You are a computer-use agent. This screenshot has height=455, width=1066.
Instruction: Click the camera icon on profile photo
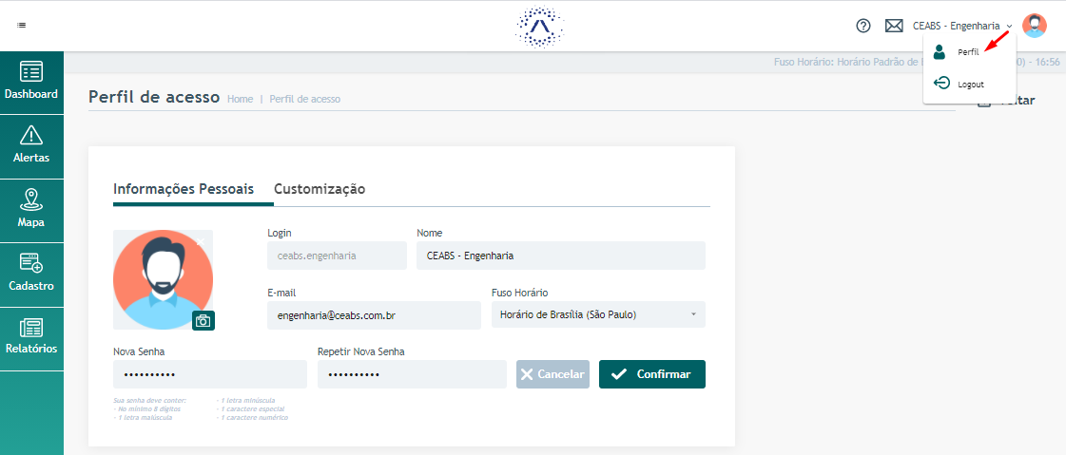click(204, 320)
